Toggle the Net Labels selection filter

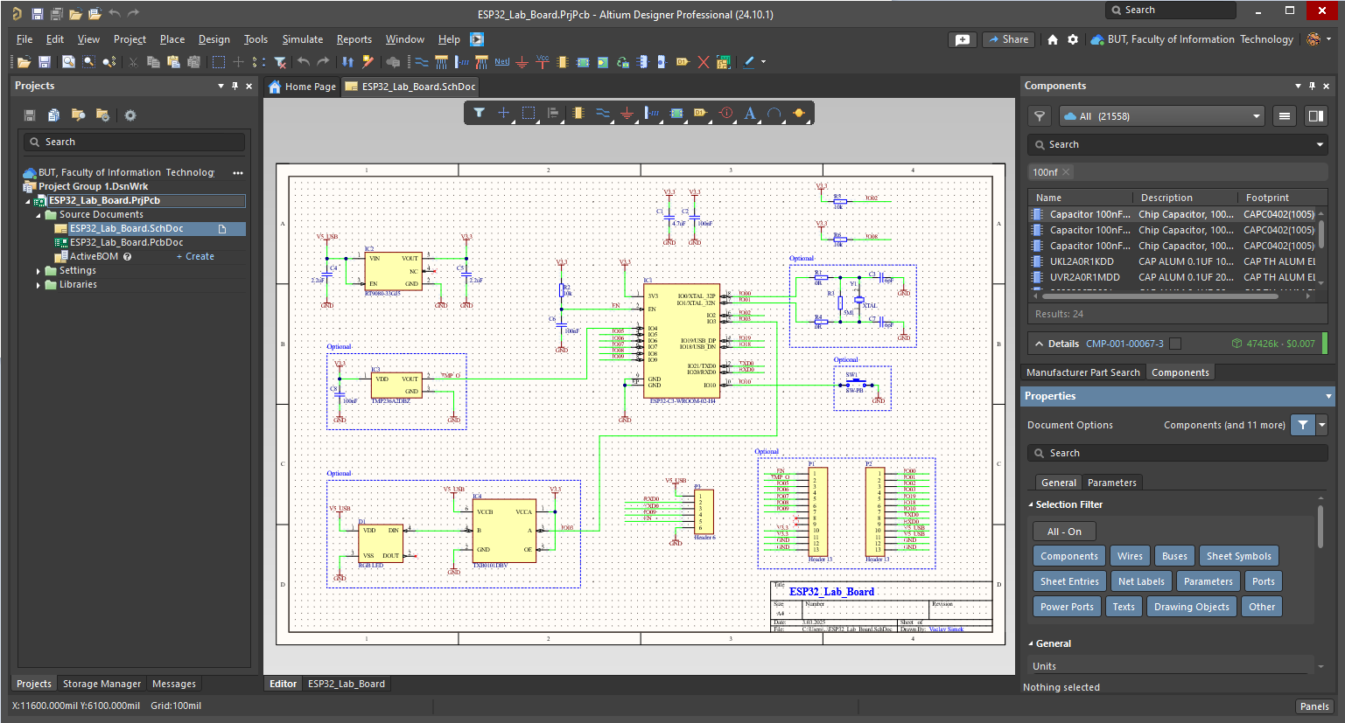point(1141,581)
